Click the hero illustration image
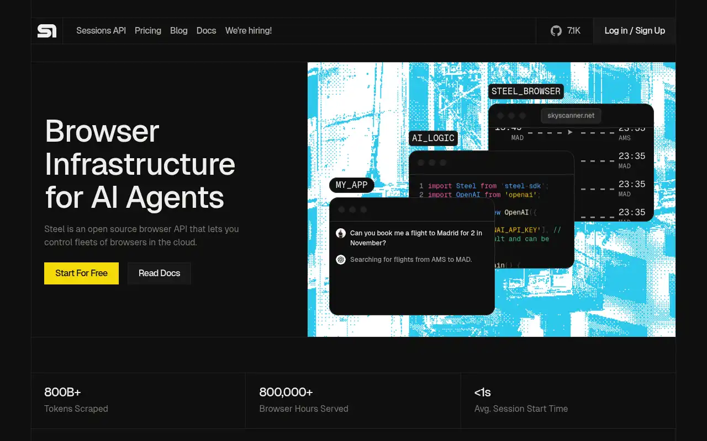 coord(492,200)
